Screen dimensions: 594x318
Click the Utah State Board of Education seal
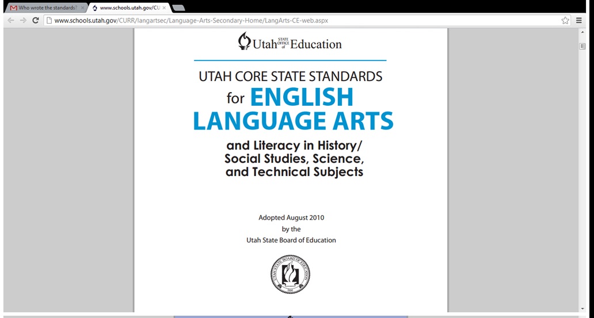(x=290, y=274)
